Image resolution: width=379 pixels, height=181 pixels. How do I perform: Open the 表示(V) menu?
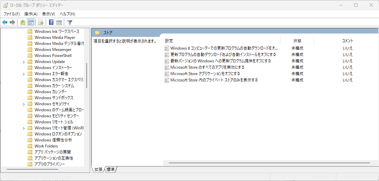pos(48,14)
